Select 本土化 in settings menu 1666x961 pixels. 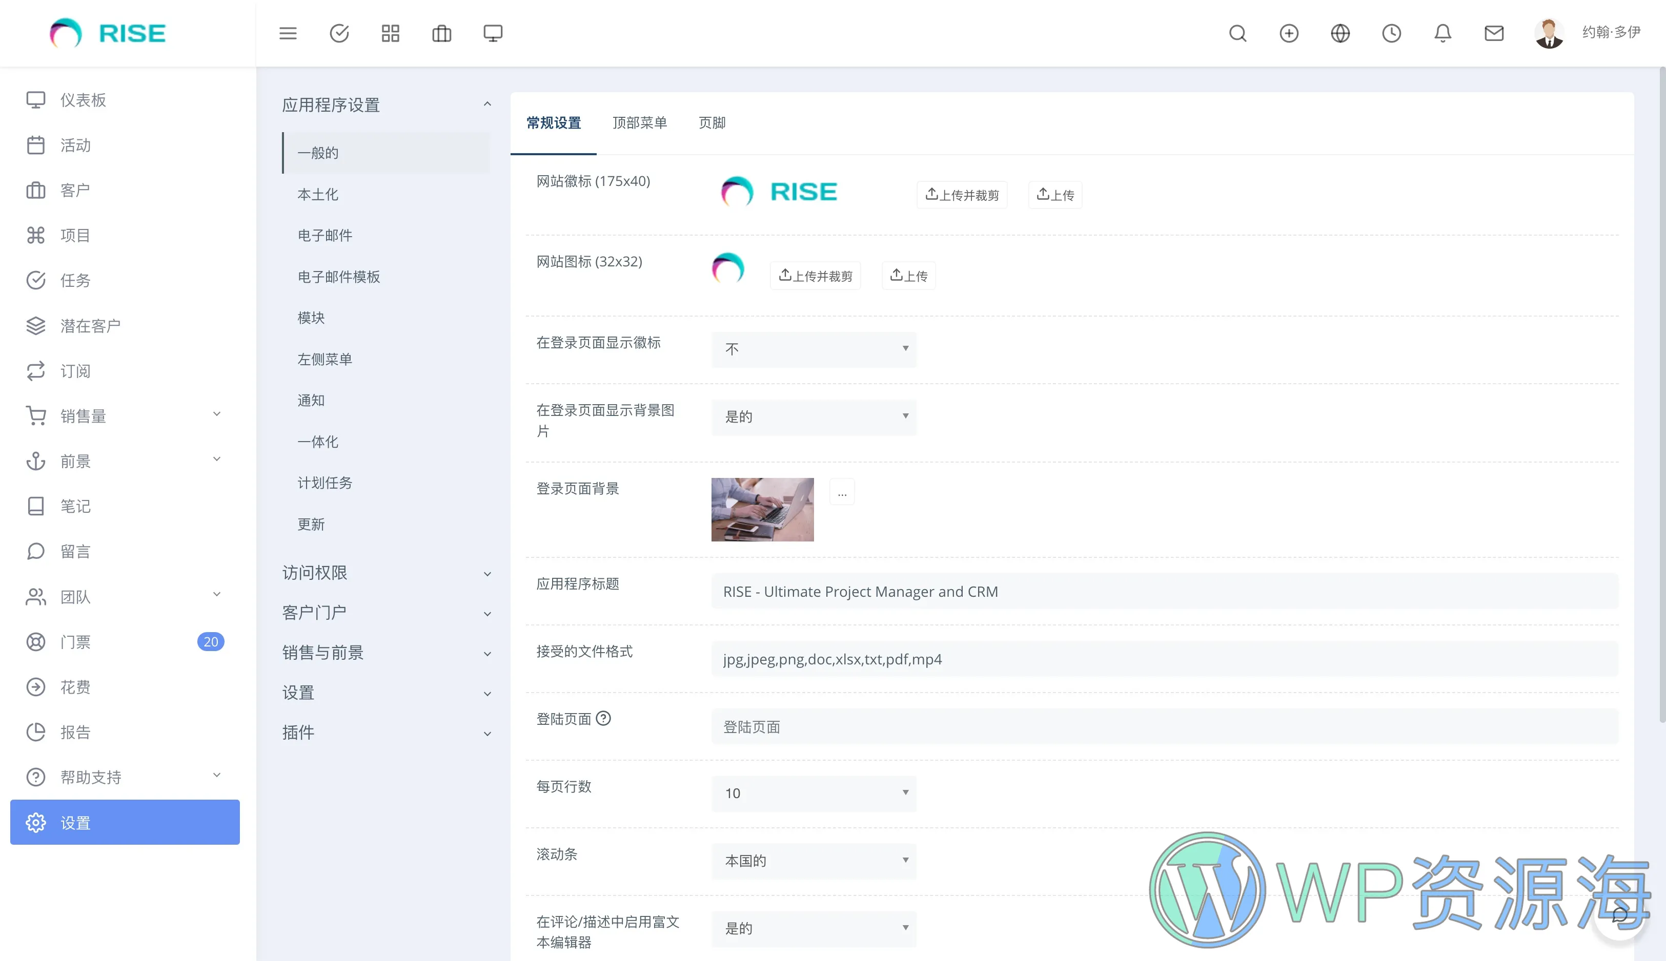[x=387, y=194]
